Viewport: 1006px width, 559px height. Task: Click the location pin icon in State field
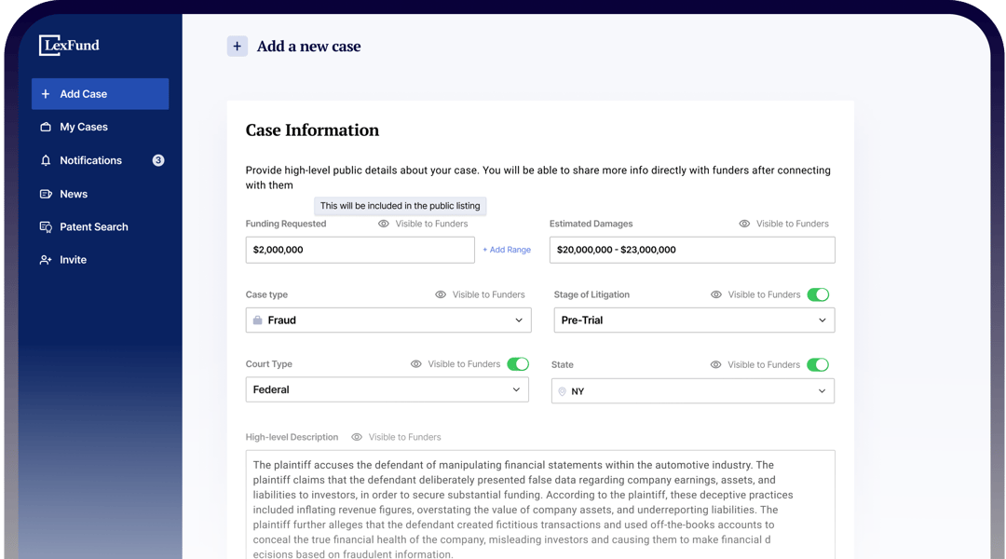(x=562, y=391)
